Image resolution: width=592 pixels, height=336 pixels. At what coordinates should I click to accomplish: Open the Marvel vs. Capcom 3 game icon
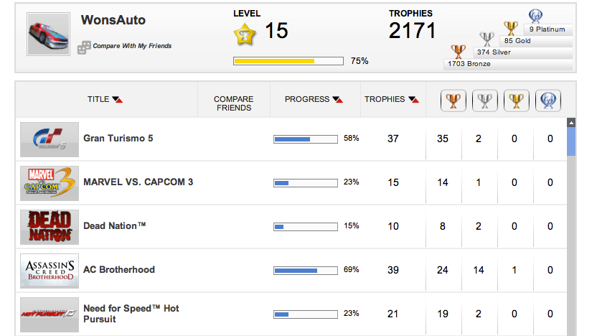50,182
